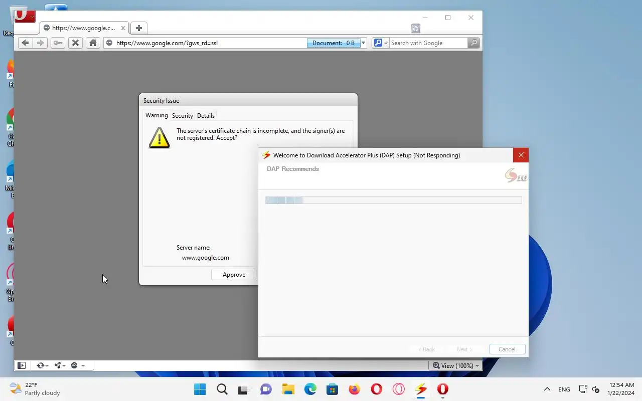This screenshot has width=642, height=401.
Task: Open taskbar Search magnifier
Action: coord(222,389)
